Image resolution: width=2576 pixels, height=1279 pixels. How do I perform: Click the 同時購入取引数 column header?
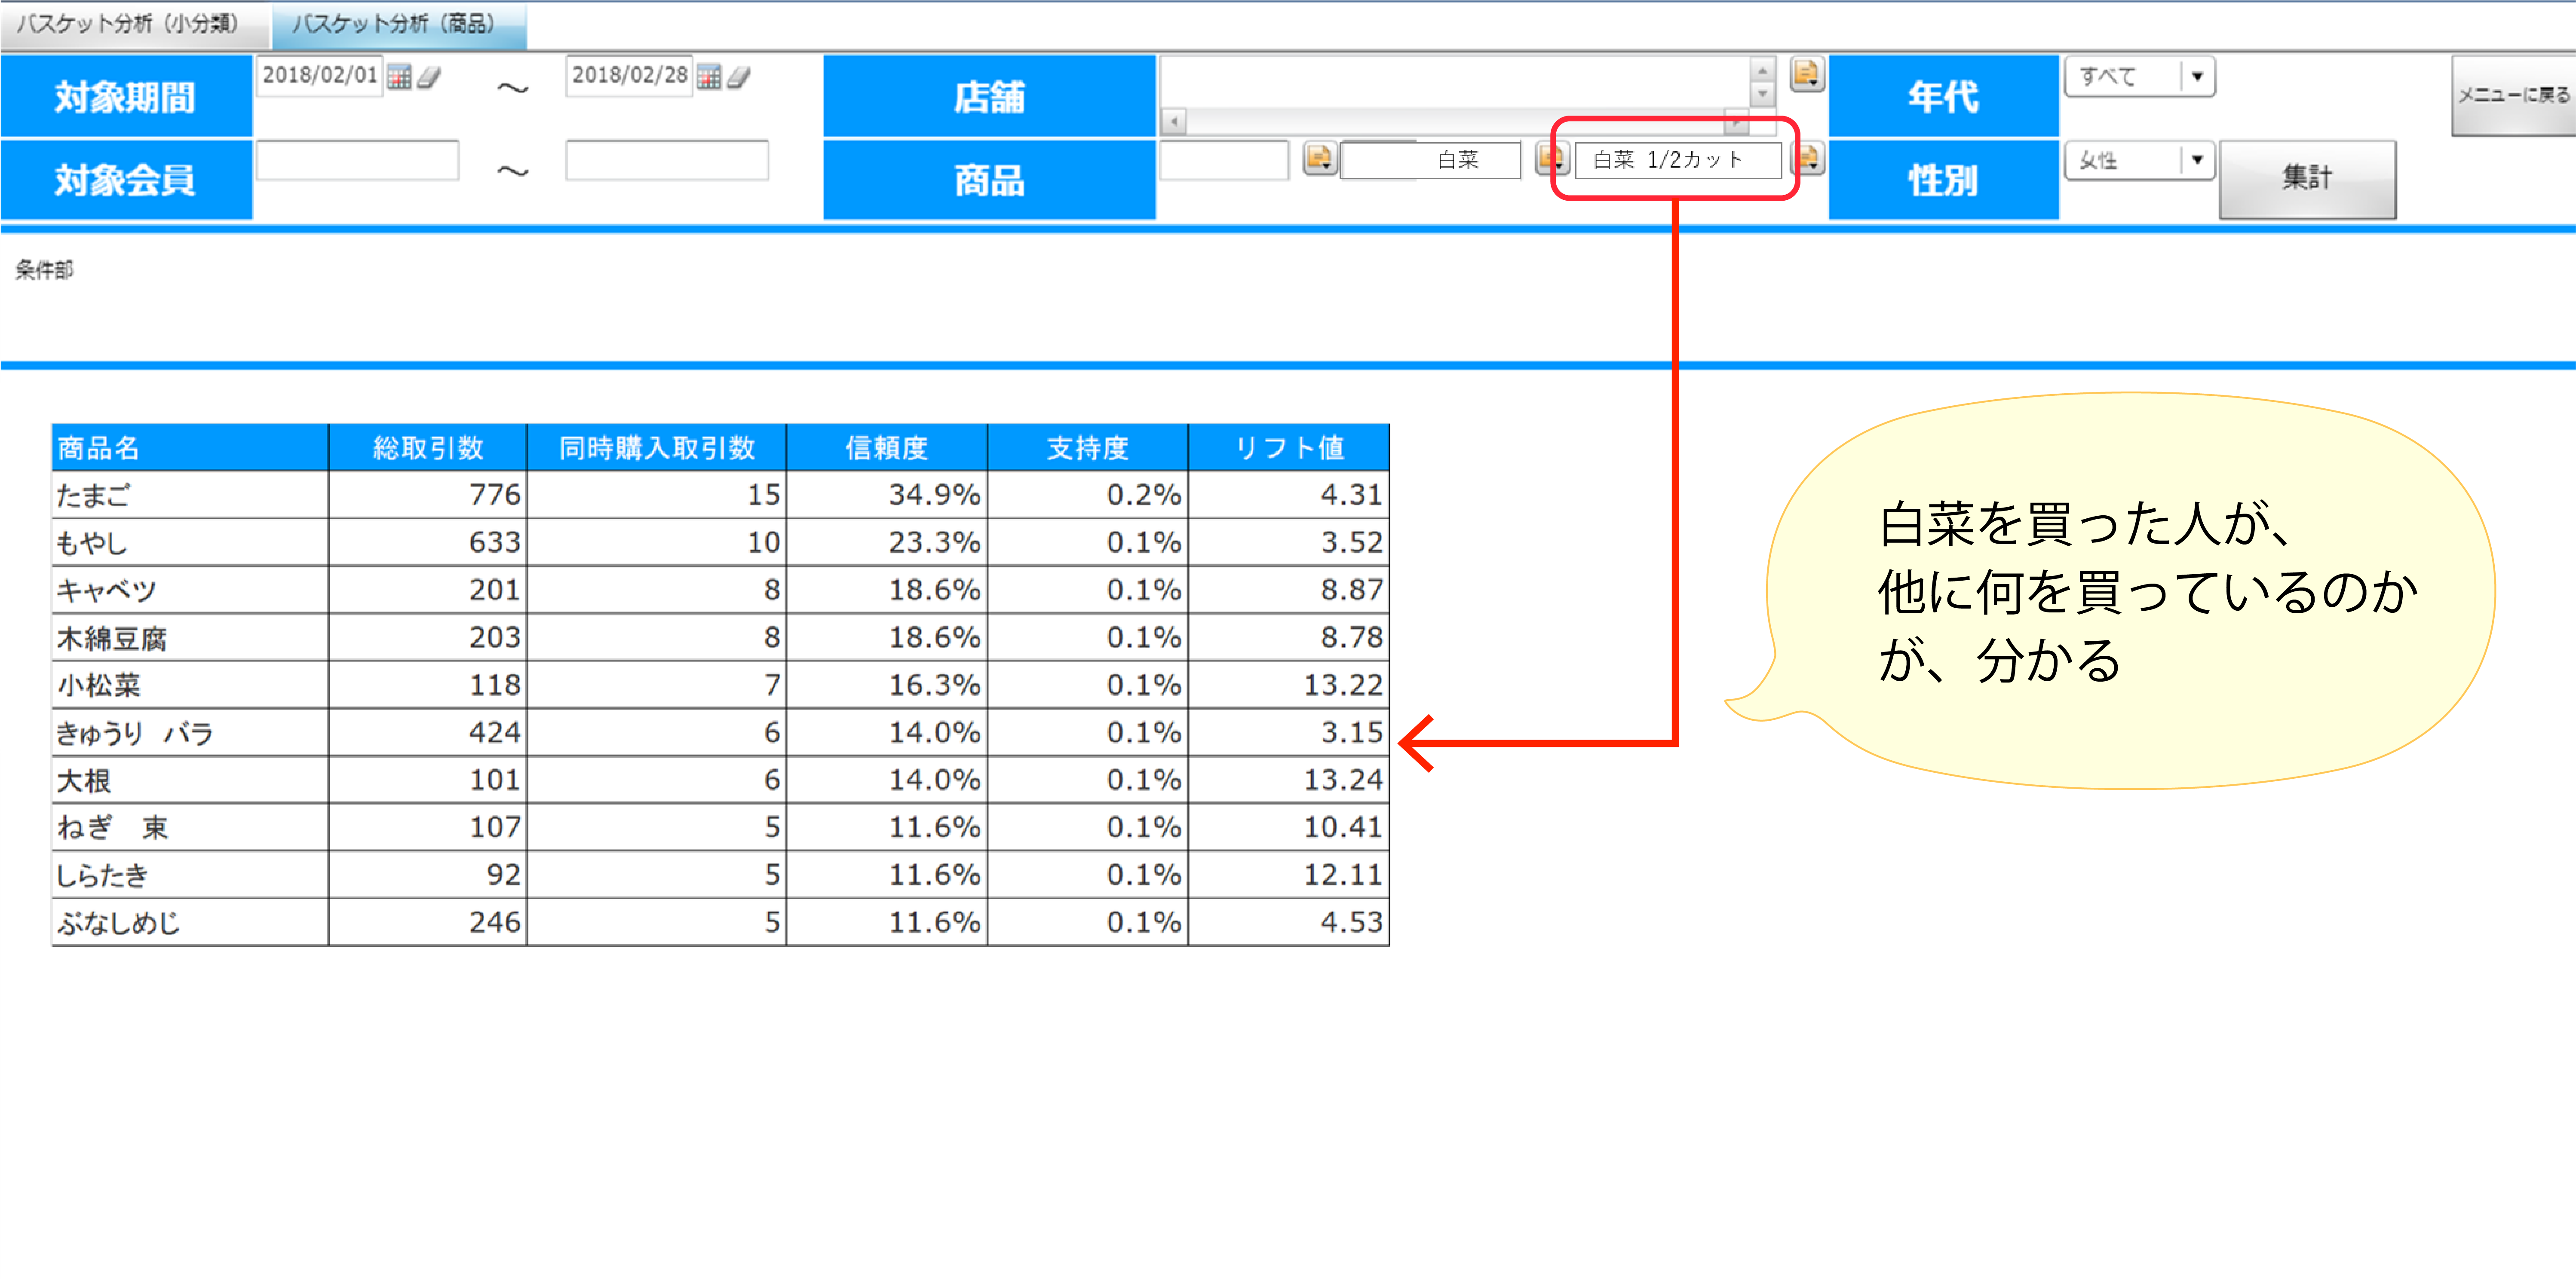click(657, 447)
